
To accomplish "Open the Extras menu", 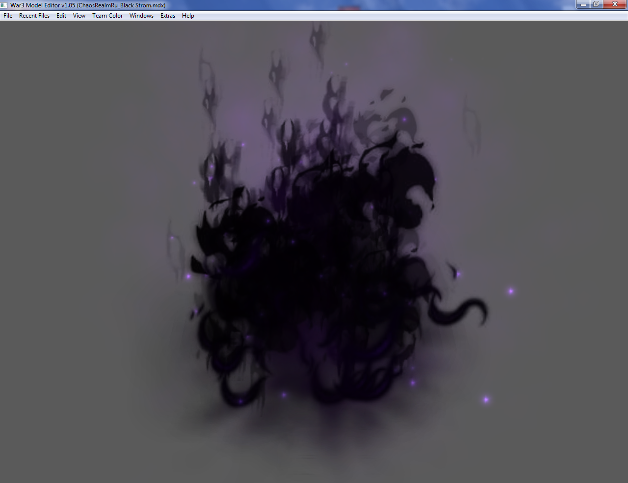I will (168, 16).
